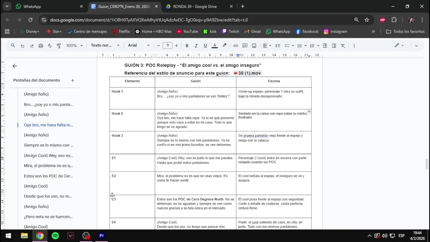This screenshot has height=242, width=430.
Task: Increase the indent
Action: point(334,46)
